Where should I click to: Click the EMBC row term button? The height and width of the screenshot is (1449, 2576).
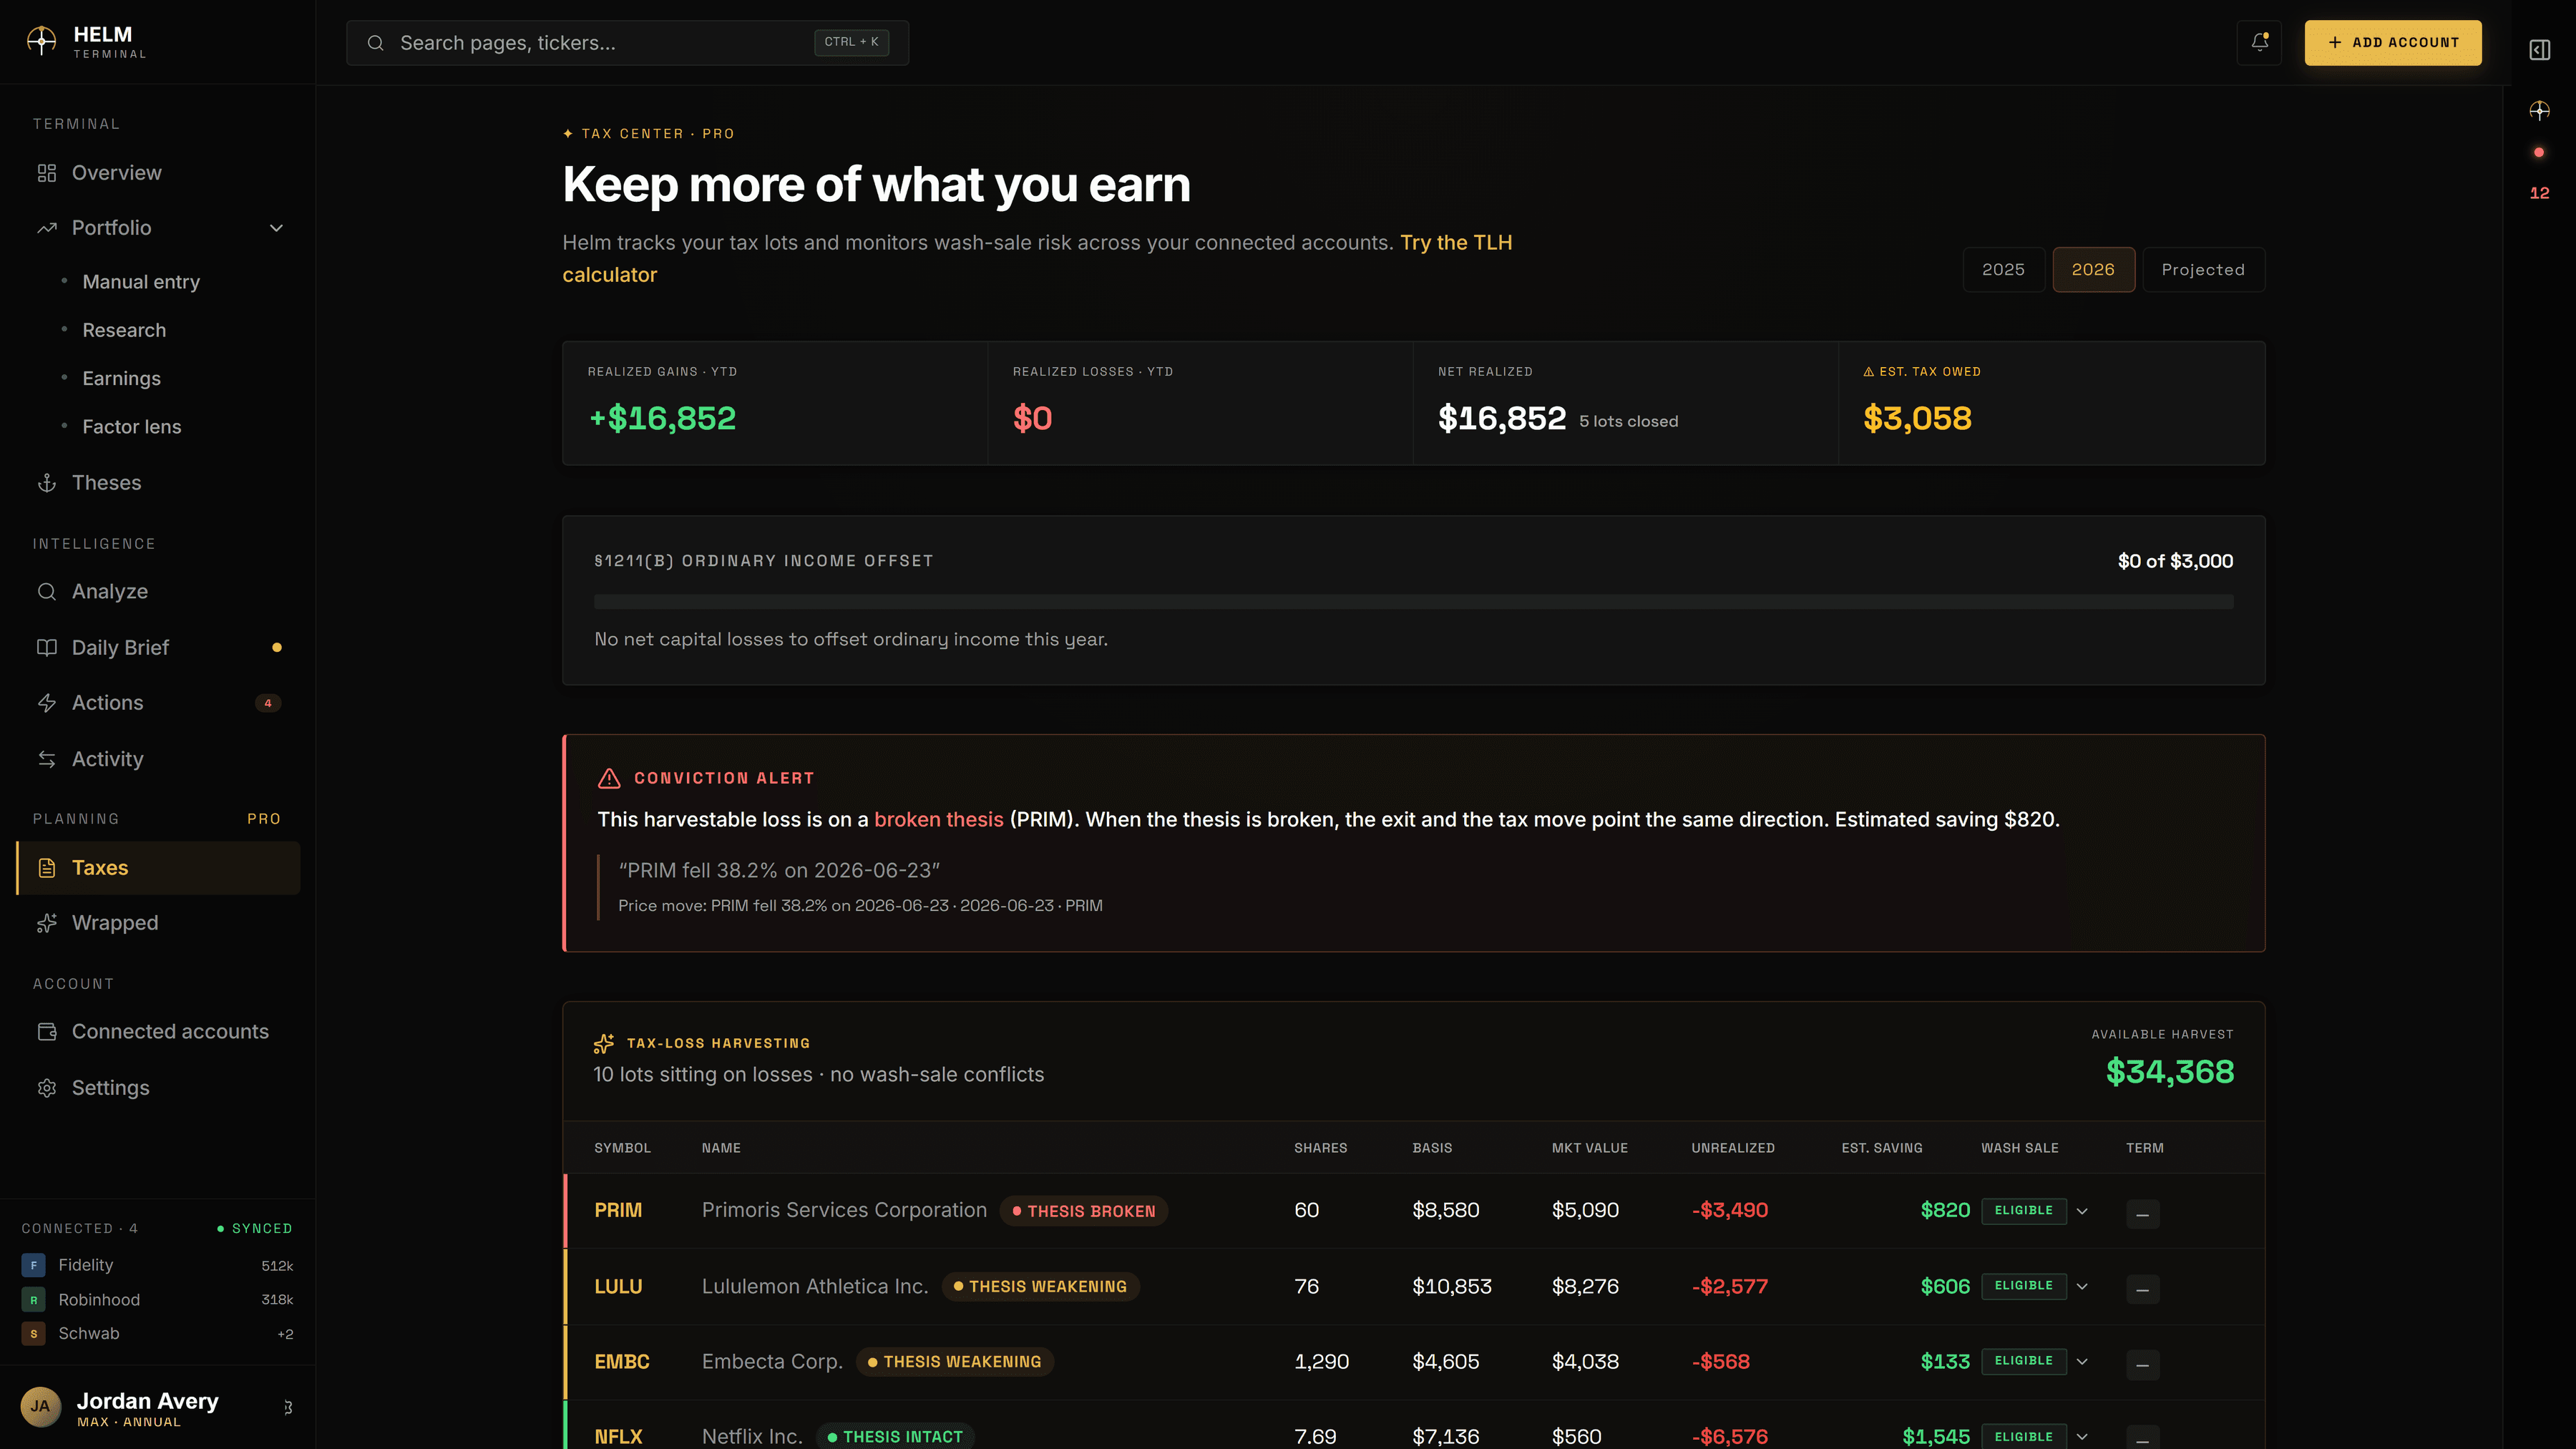pos(2142,1365)
